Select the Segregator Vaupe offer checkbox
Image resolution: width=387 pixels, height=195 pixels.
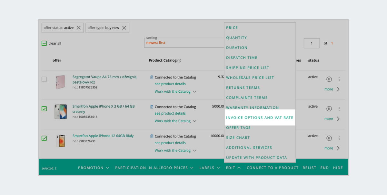(x=44, y=79)
